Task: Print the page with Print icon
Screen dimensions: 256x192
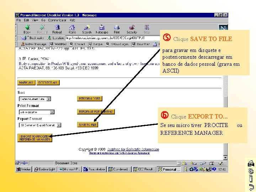Action: pyautogui.click(x=117, y=29)
